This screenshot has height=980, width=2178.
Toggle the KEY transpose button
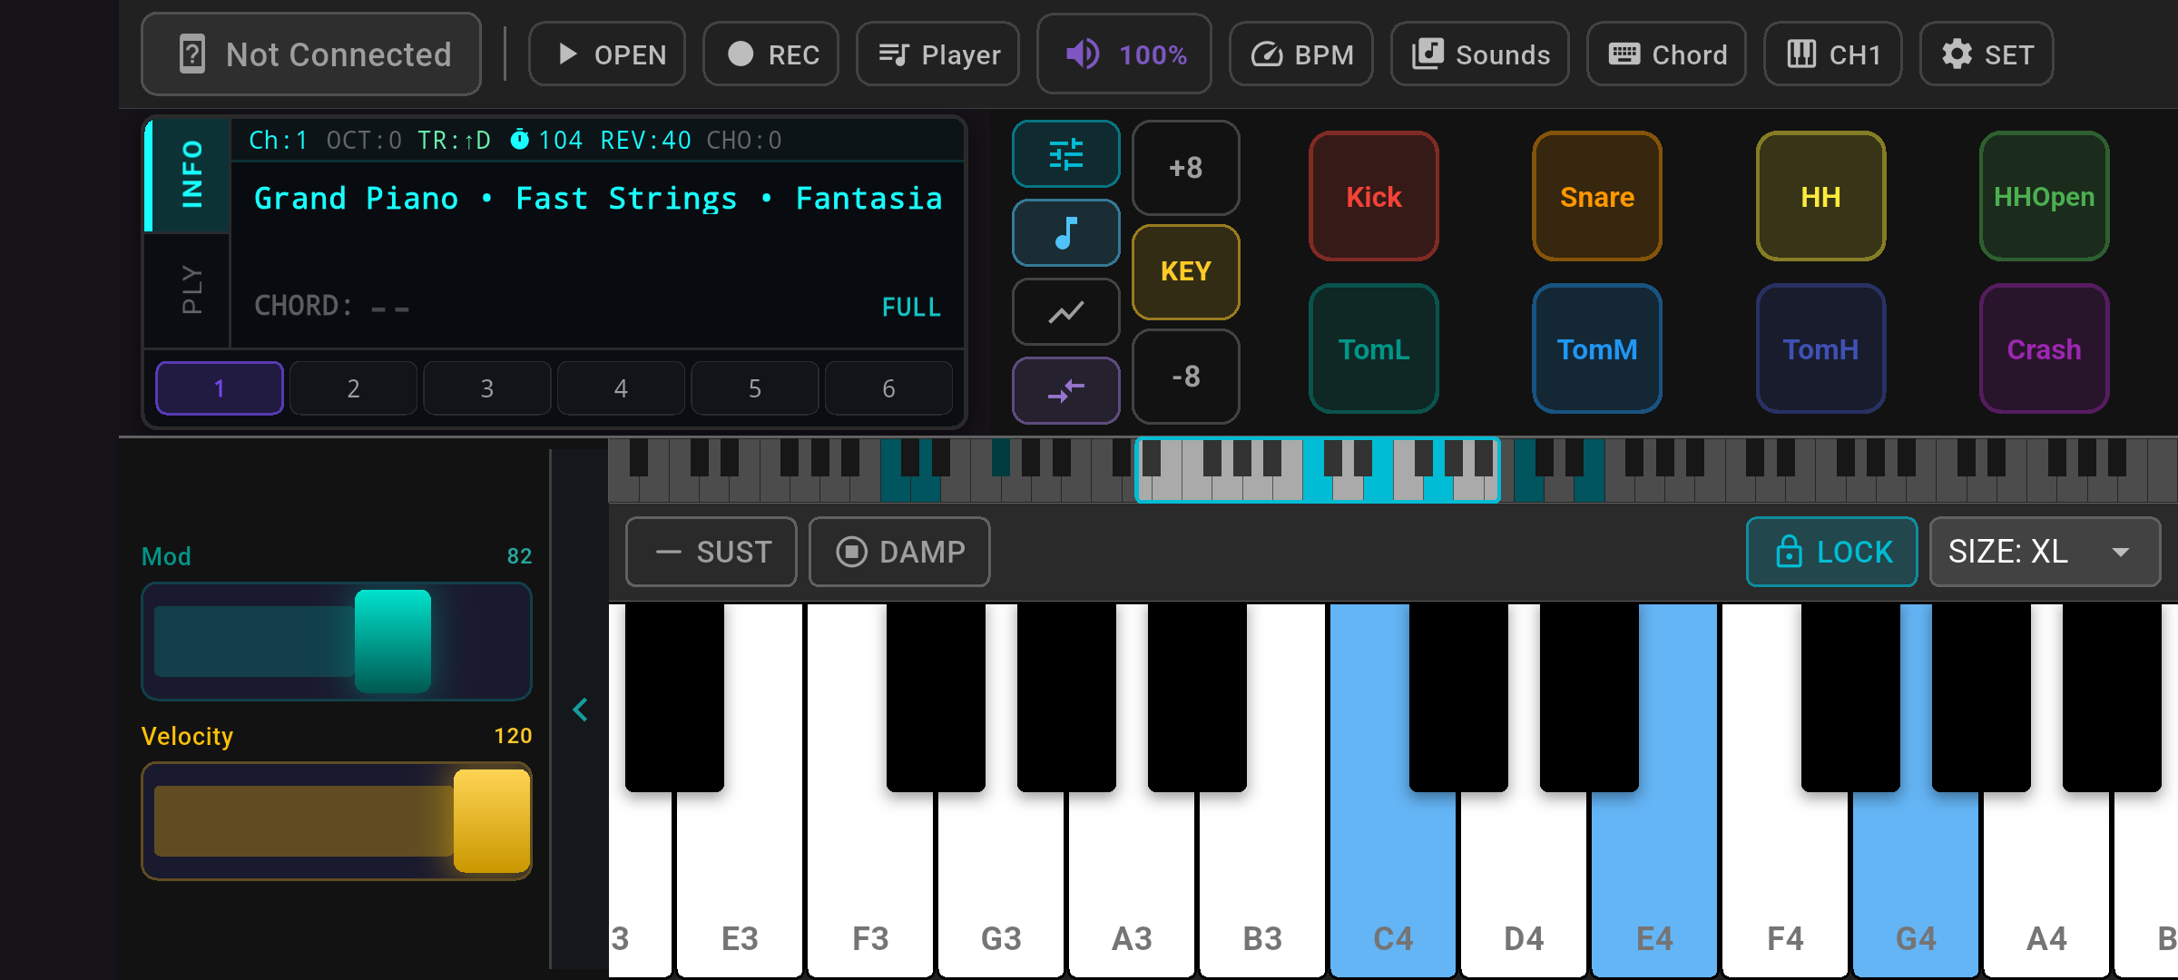point(1186,271)
